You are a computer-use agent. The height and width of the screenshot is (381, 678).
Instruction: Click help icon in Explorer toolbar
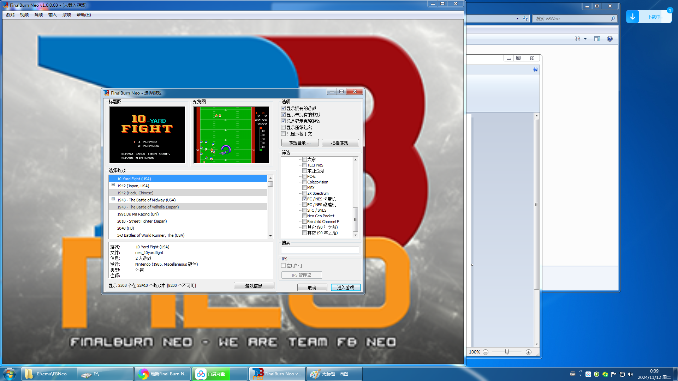610,39
